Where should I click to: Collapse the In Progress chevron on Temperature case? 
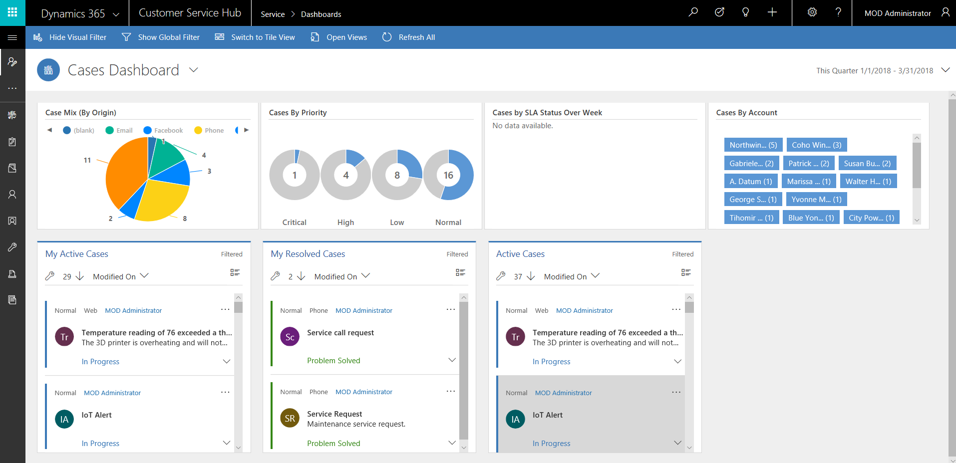tap(227, 361)
